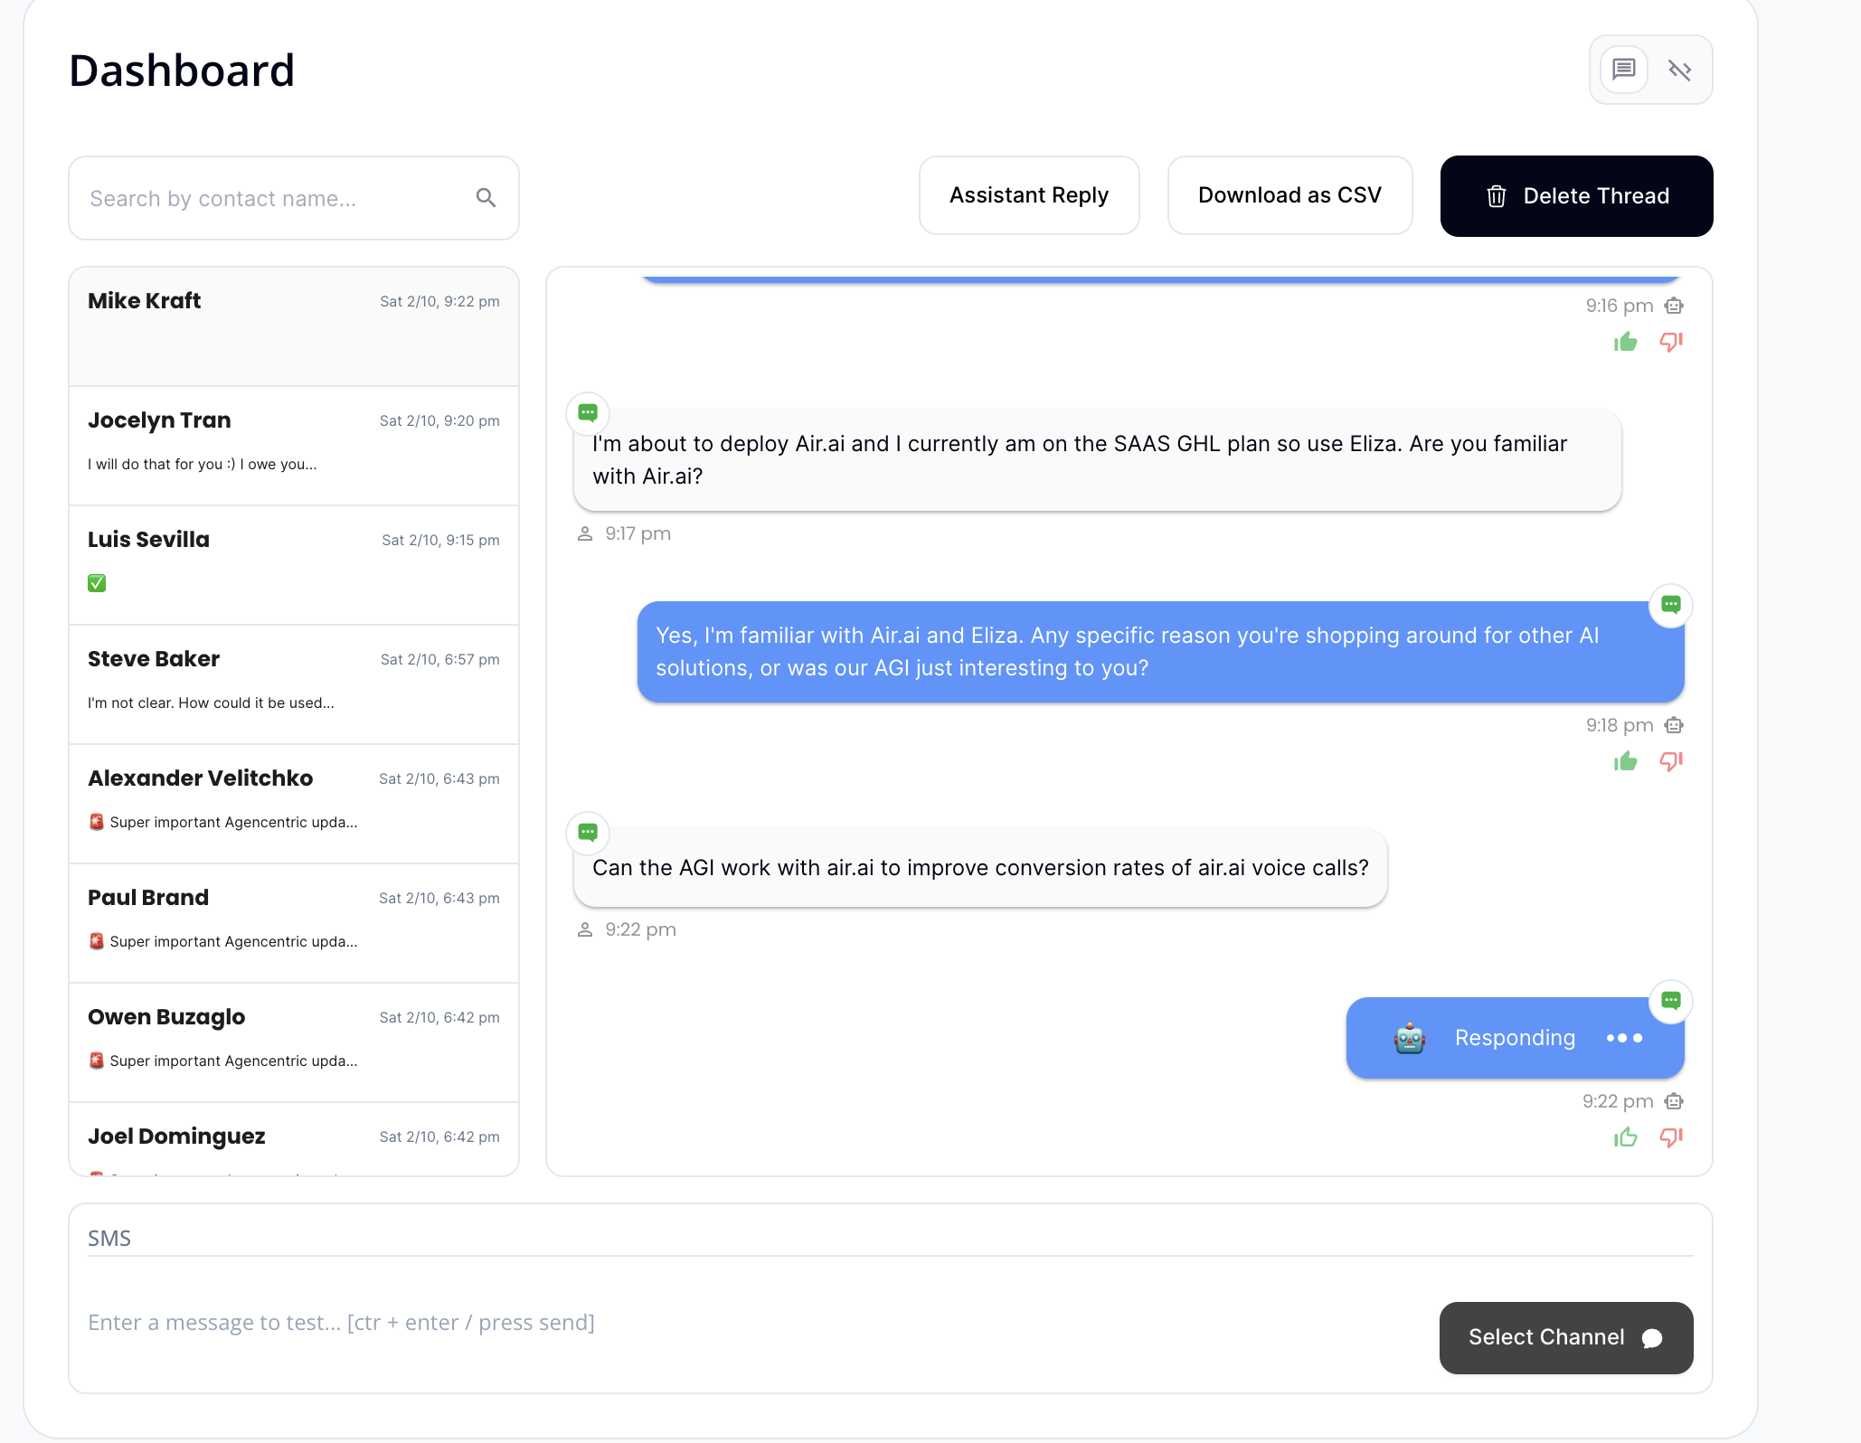Click the robot icon beside 9:18 pm
Screen dimensions: 1861x1443
click(x=1674, y=724)
